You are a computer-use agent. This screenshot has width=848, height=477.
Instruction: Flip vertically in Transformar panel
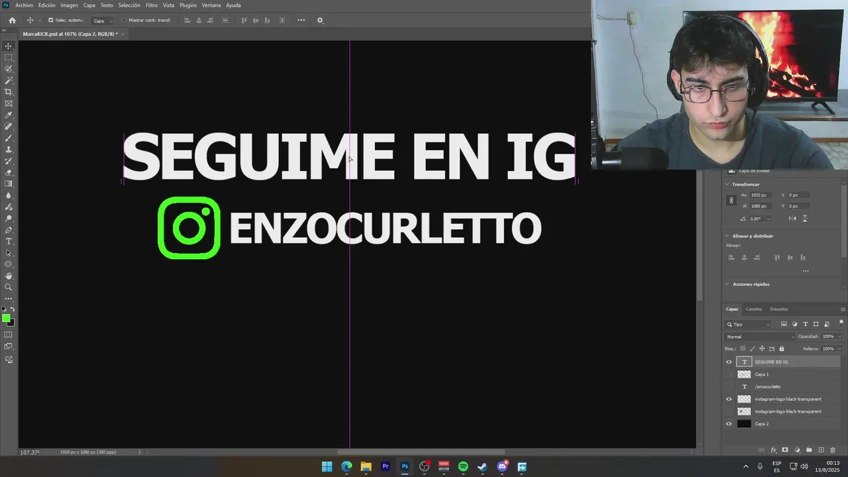pyautogui.click(x=805, y=219)
